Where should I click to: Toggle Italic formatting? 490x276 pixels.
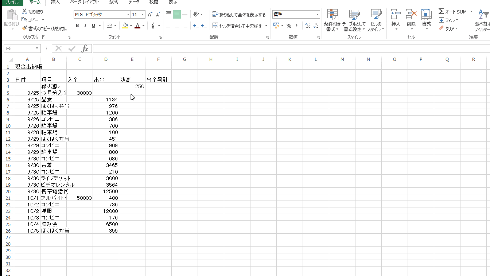coord(85,26)
